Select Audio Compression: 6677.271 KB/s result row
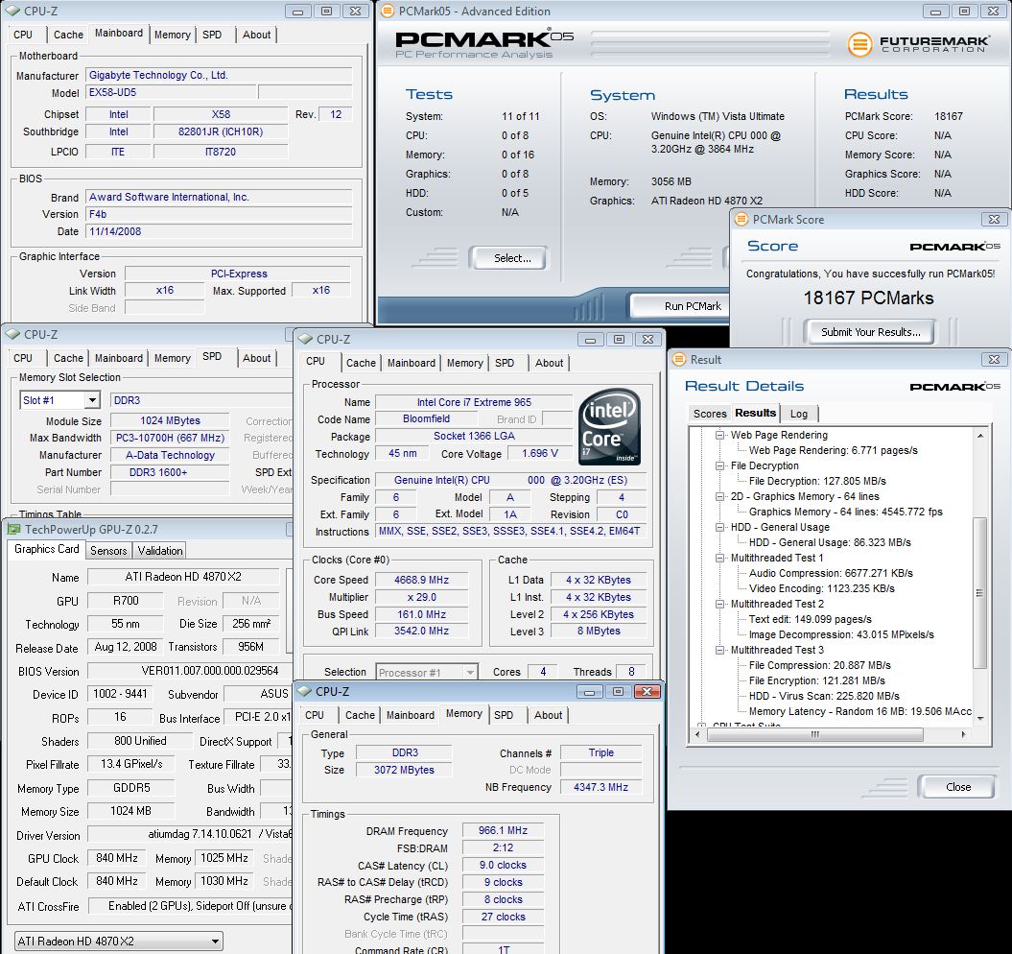Screen dimensions: 1012x954 point(831,573)
